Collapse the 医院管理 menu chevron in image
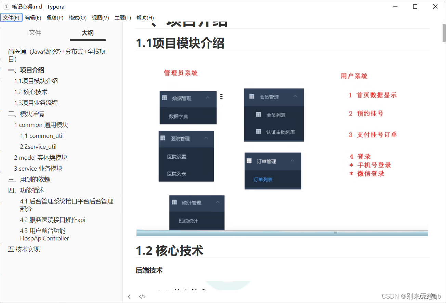 206,138
